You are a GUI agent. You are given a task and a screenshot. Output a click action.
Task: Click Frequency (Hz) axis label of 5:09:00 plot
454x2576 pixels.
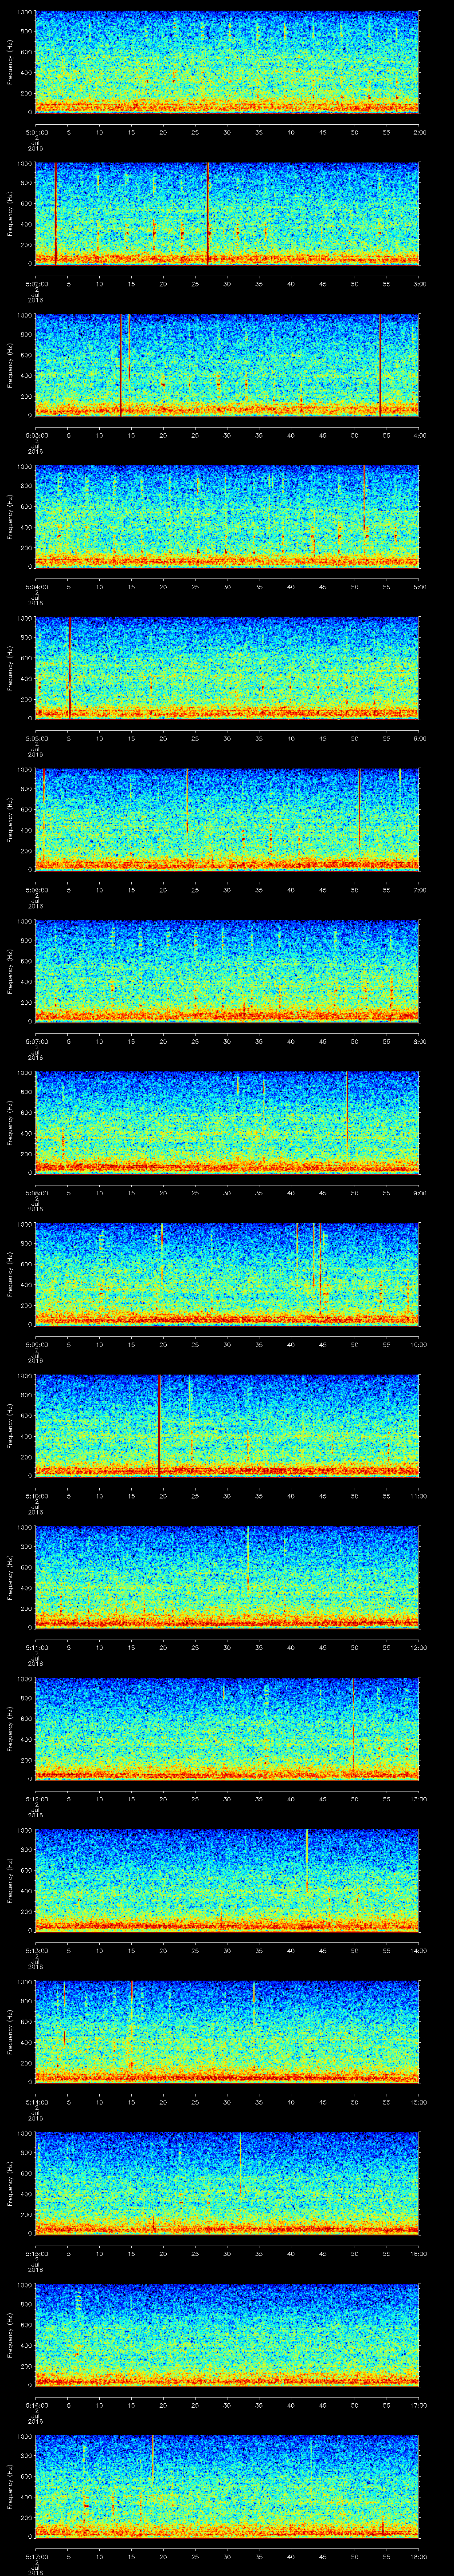tap(10, 1275)
